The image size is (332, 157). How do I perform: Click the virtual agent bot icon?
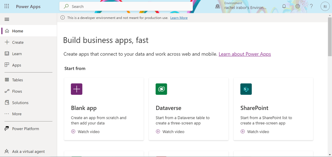[x=7, y=151]
